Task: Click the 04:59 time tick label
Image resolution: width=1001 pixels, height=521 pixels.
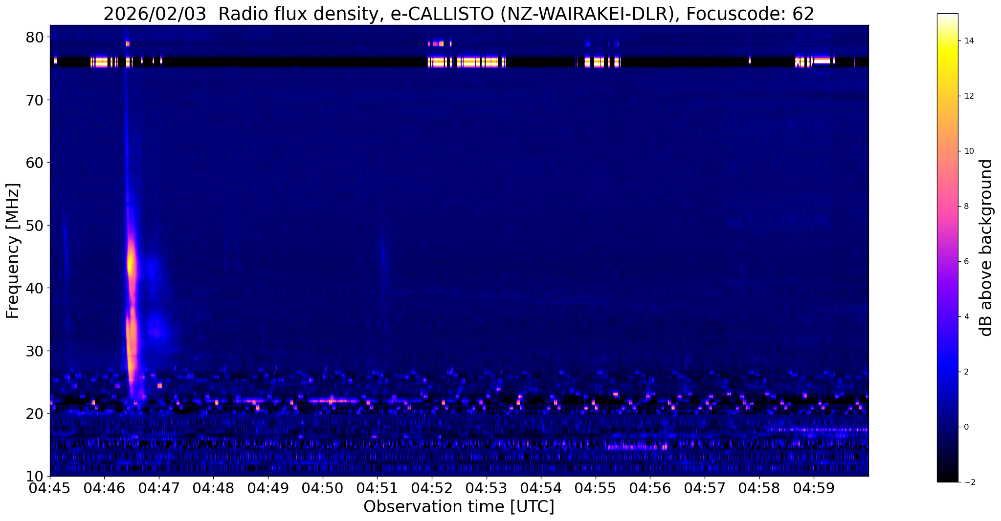Action: point(814,488)
